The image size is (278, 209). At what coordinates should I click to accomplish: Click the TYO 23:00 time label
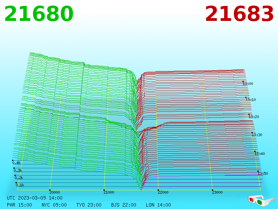(x=89, y=205)
